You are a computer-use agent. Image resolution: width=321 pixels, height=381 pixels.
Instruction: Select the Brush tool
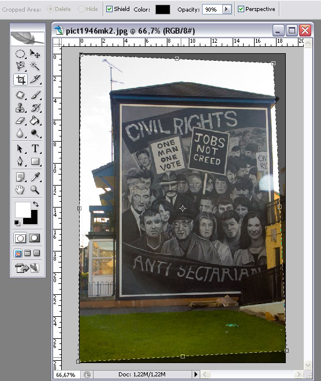(x=35, y=95)
